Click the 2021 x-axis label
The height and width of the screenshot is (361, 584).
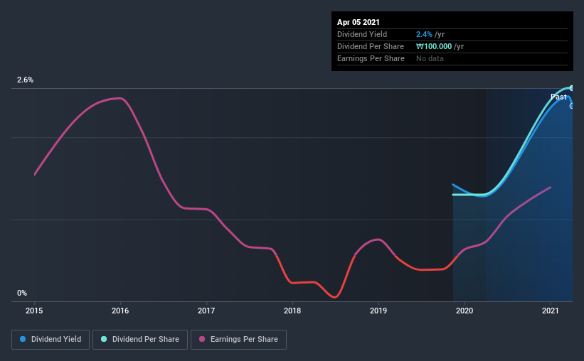click(x=551, y=311)
